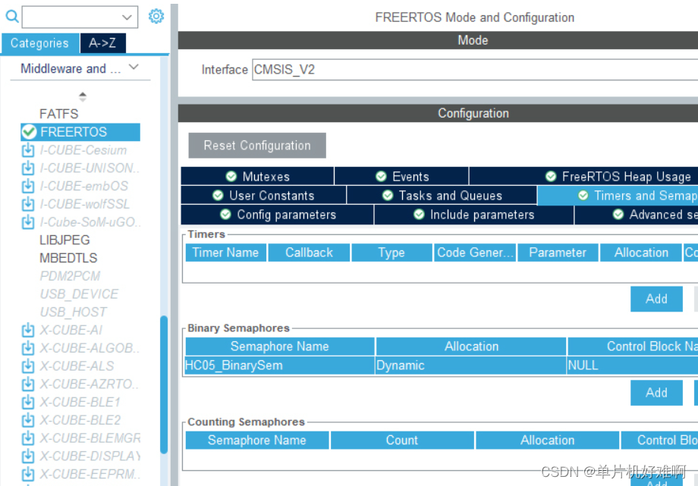Viewport: 698px width, 486px height.
Task: Click the Callback column header
Action: [x=309, y=252]
